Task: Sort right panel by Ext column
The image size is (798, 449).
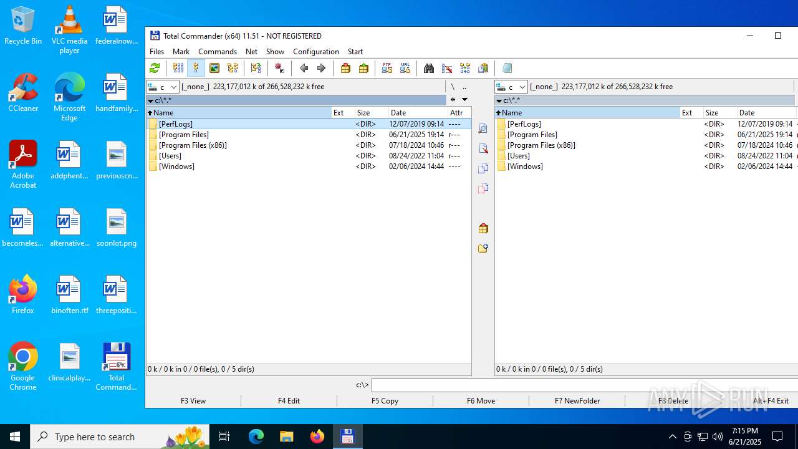Action: [691, 113]
